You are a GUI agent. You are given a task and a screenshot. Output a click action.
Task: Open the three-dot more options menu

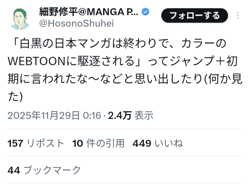pyautogui.click(x=238, y=16)
